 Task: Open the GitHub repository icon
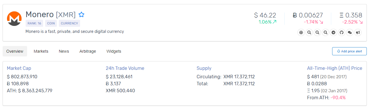point(342,33)
